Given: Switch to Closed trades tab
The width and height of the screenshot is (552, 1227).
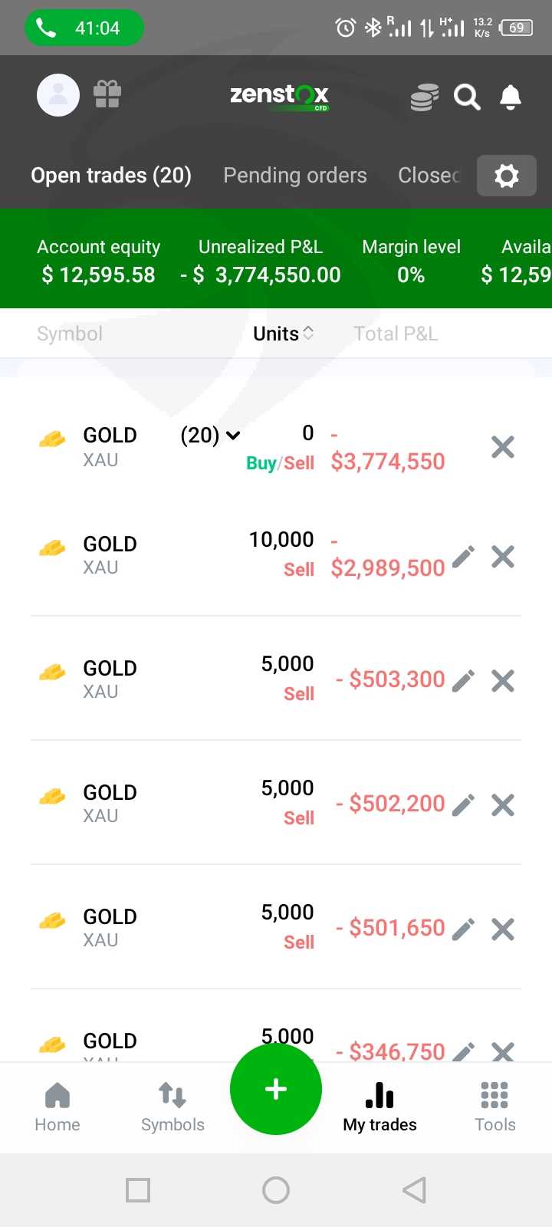Looking at the screenshot, I should point(428,176).
